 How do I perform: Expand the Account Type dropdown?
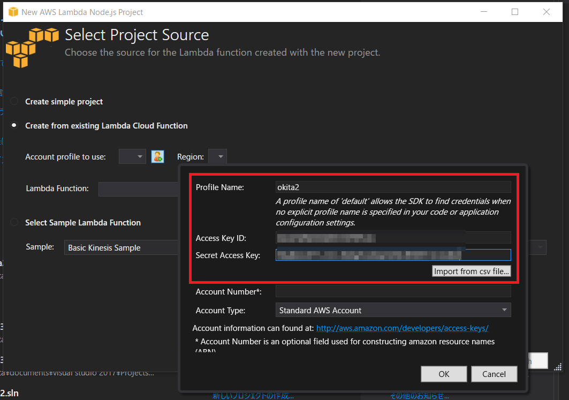pyautogui.click(x=393, y=310)
